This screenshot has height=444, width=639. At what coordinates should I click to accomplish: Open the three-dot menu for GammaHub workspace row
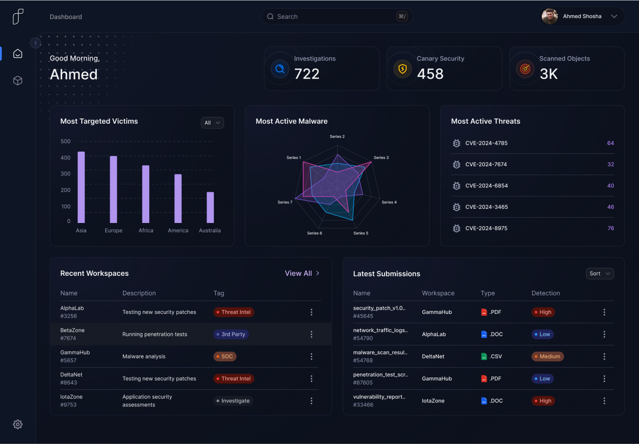pyautogui.click(x=312, y=356)
